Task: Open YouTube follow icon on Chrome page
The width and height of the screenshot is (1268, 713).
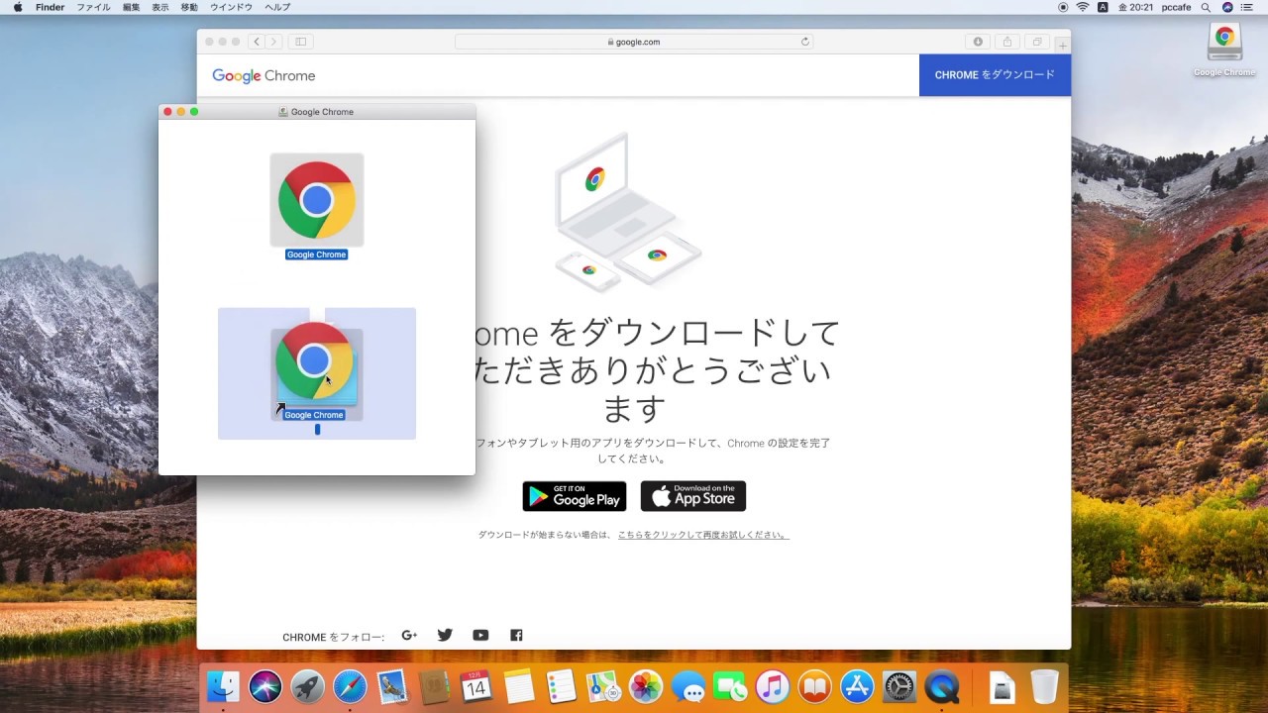Action: click(x=480, y=636)
